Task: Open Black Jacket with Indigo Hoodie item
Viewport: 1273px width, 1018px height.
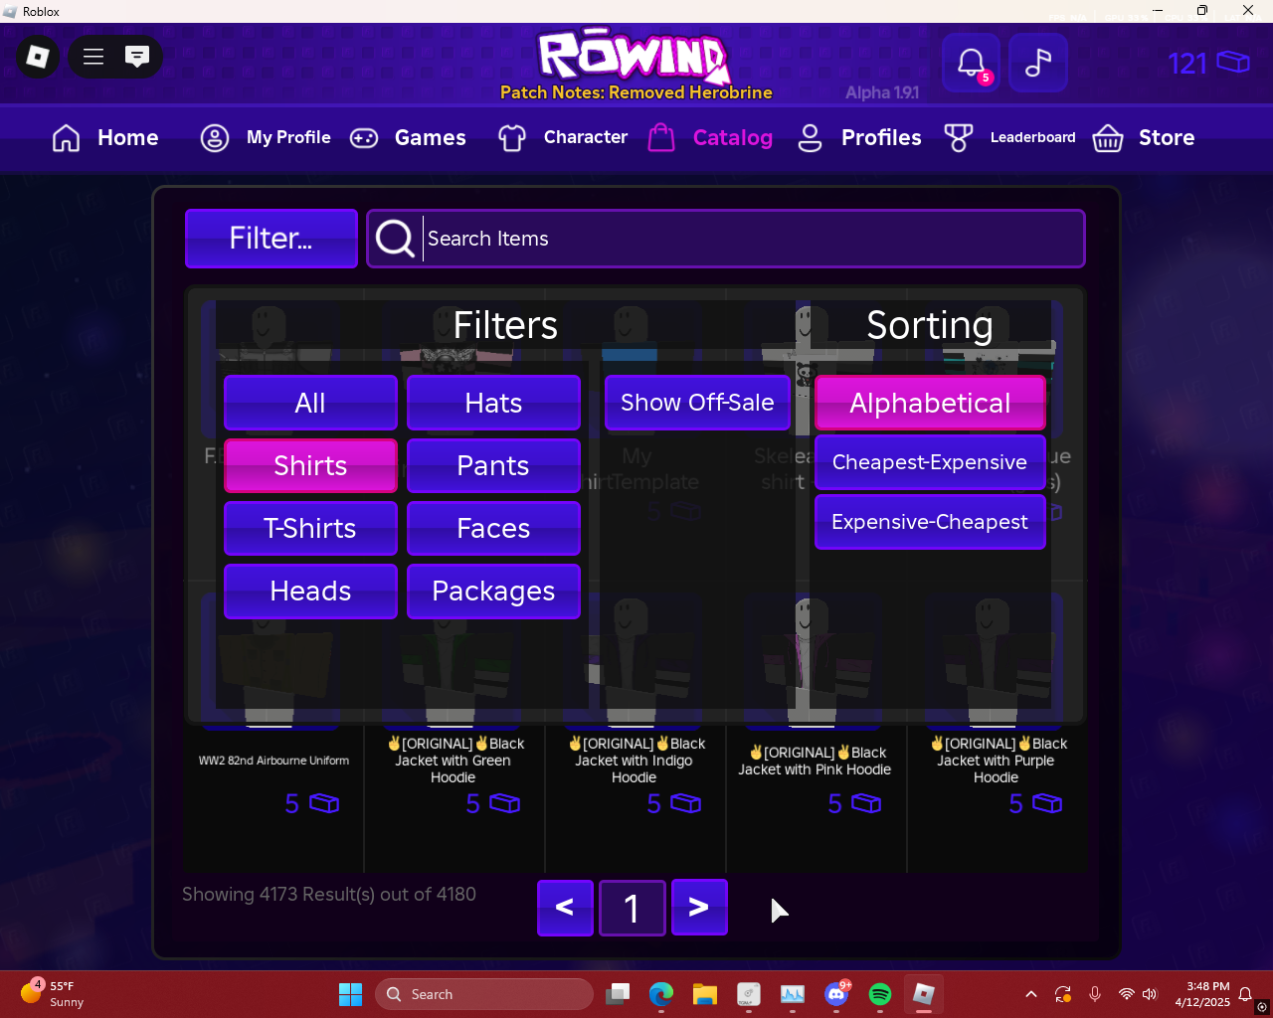Action: (635, 761)
